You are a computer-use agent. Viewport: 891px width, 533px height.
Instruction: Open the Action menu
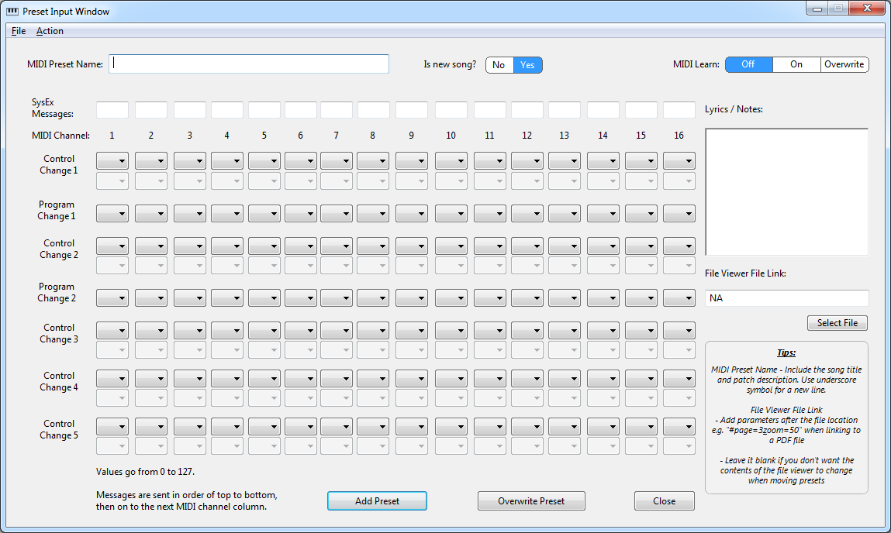point(50,31)
